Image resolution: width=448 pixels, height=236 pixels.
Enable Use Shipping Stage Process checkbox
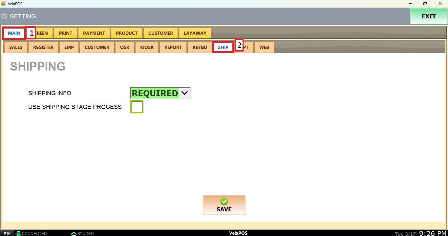coord(137,107)
